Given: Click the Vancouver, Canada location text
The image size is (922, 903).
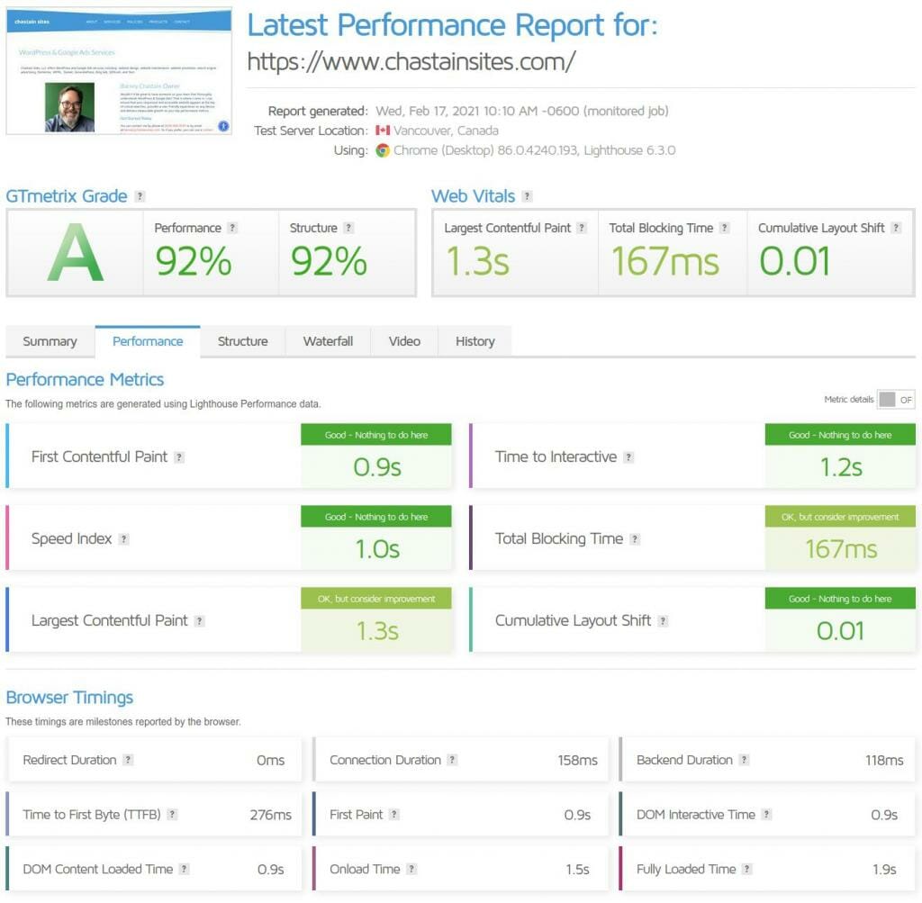Looking at the screenshot, I should tap(446, 131).
